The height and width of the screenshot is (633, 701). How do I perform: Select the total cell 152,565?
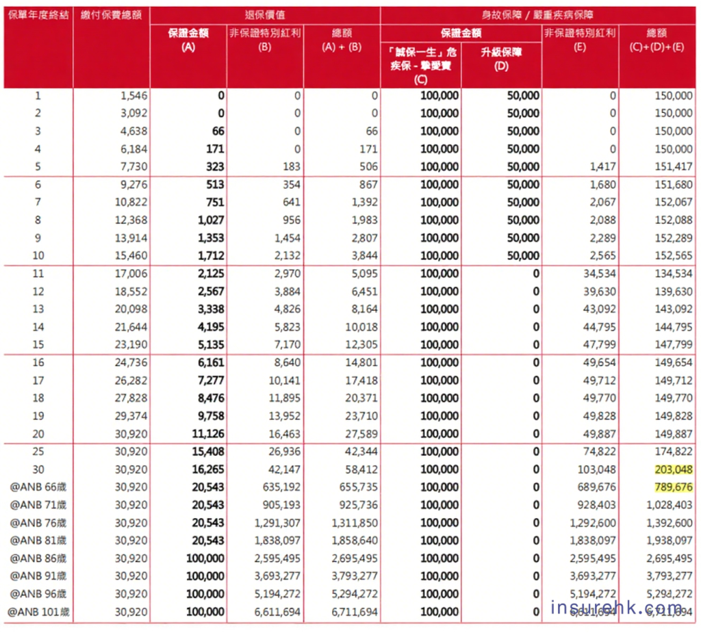coord(674,256)
